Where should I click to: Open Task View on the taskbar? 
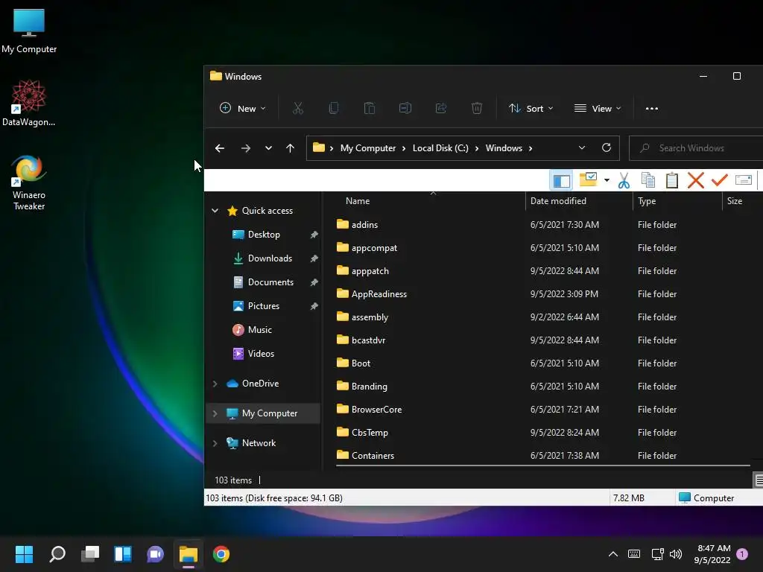pyautogui.click(x=90, y=554)
